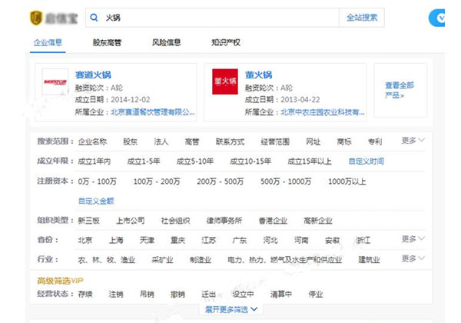Expand 展开更多筛选 filters
The width and height of the screenshot is (461, 323).
pos(231,309)
